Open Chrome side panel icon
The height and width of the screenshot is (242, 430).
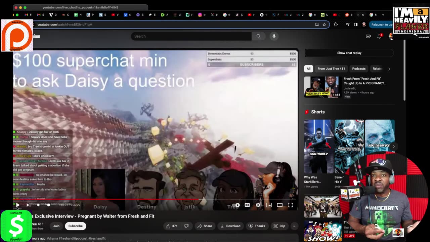coord(356,25)
